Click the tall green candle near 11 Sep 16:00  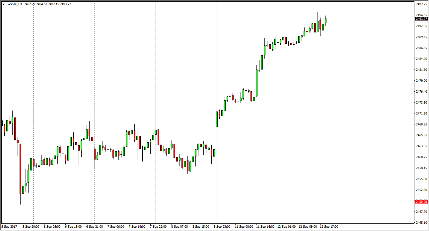tap(256, 83)
